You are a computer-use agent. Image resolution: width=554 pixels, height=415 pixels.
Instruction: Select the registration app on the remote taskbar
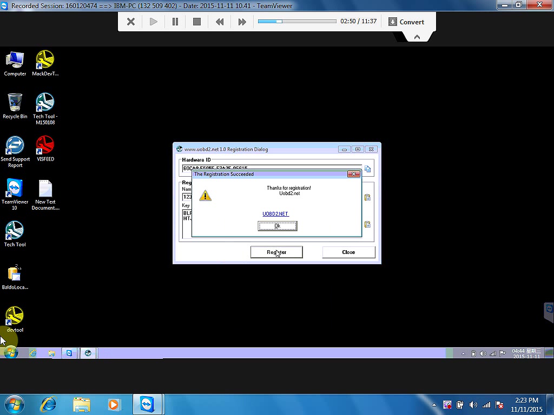88,353
